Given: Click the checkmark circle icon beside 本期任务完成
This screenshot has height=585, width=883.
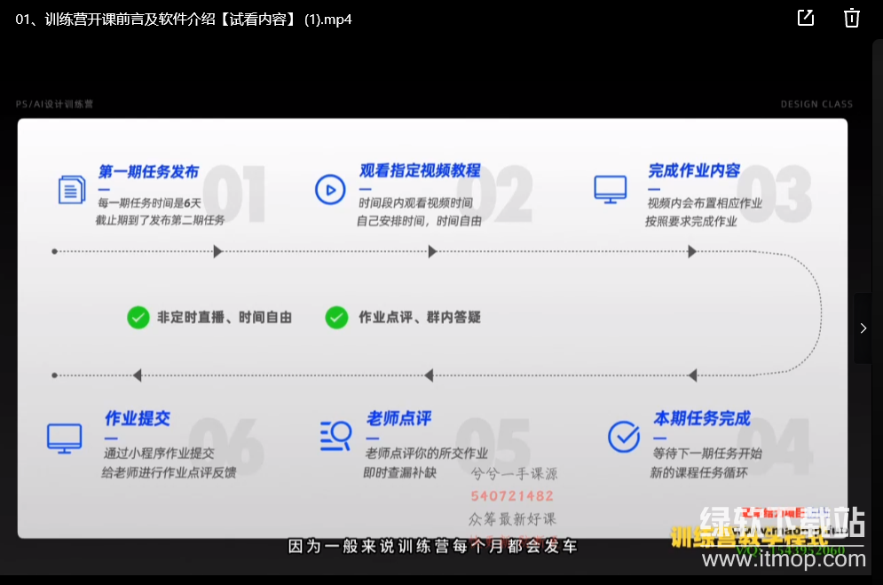Looking at the screenshot, I should tap(623, 436).
